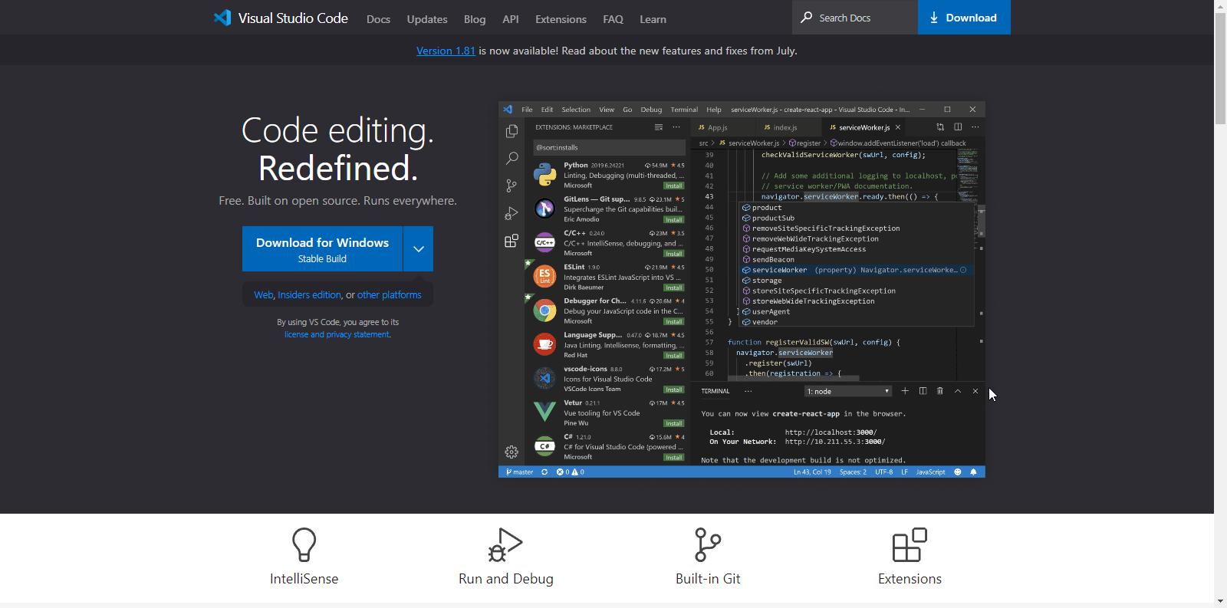The width and height of the screenshot is (1227, 608).
Task: Open the Run/Debug icon in the screenshot's activity bar
Action: (x=512, y=213)
